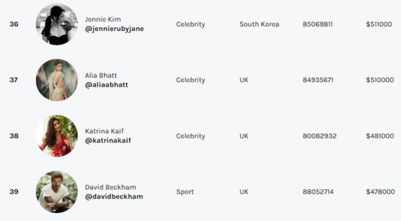Viewport: 401px width, 221px height.
Task: Open the rank 39 profile photo
Action: point(57,192)
